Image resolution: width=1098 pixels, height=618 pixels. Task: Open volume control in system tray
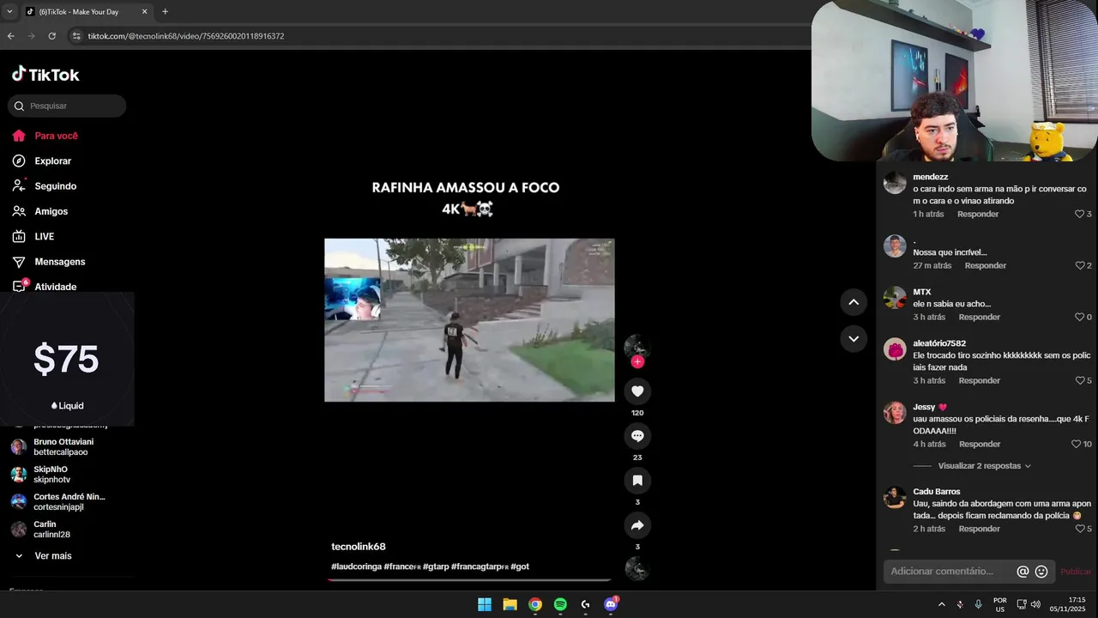click(x=1035, y=604)
